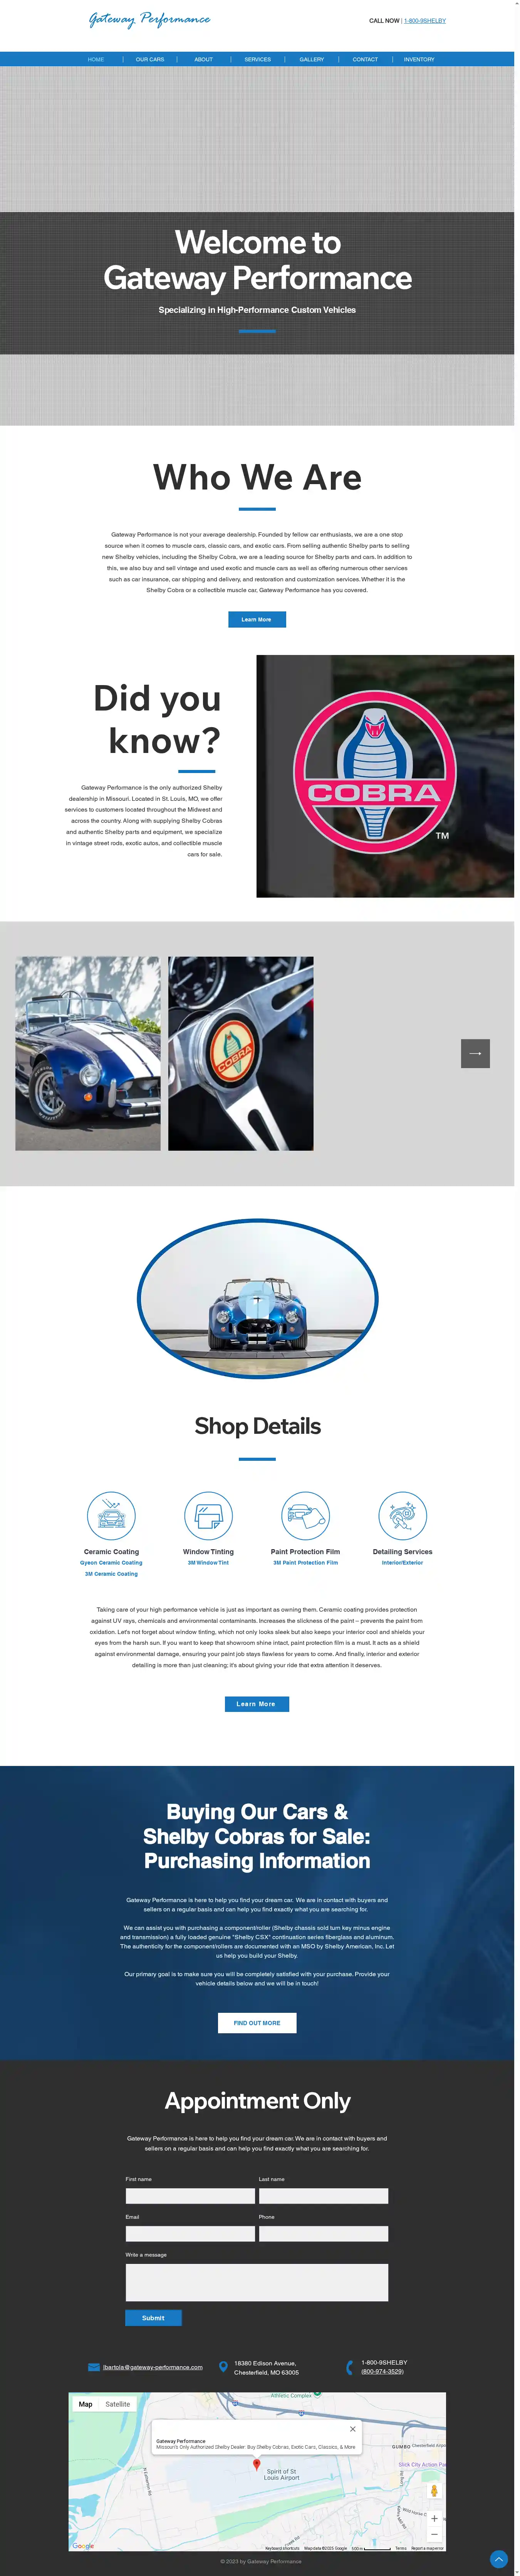Open the INVENTORY nav item
520x2576 pixels.
[x=419, y=59]
